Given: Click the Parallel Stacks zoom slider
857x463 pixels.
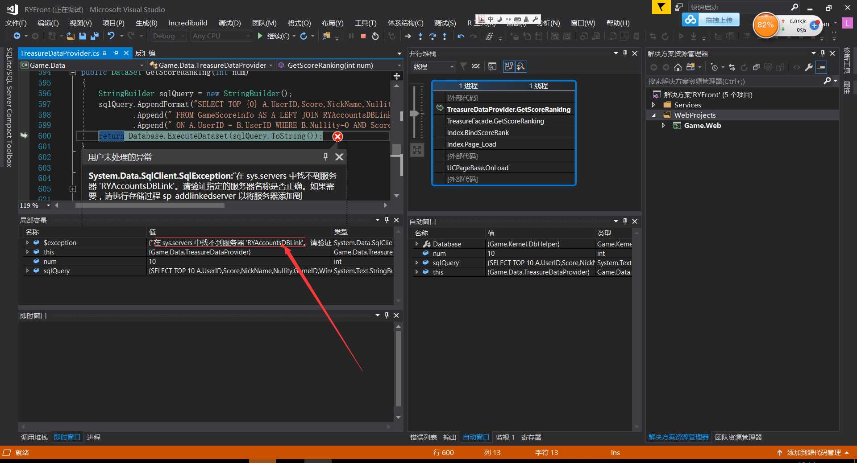Looking at the screenshot, I should (415, 113).
